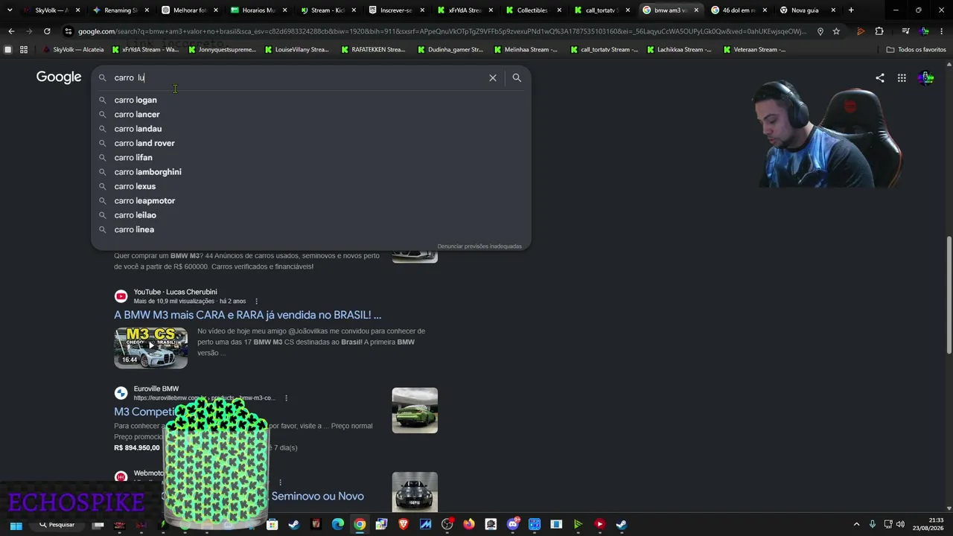Select the 'carro leapmotor' suggestion
Screen dimensions: 953x536
click(x=310, y=201)
